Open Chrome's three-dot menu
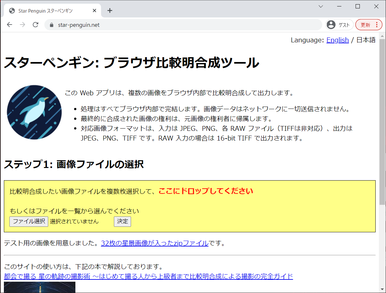 tap(377, 25)
